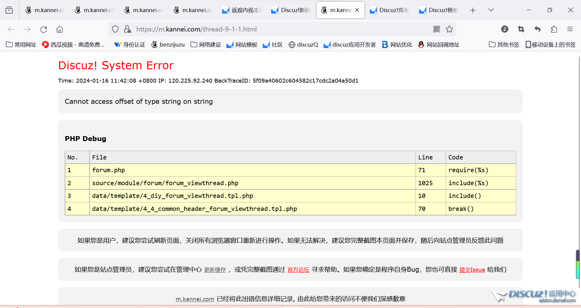Reload the current page
The height and width of the screenshot is (308, 581).
[x=44, y=29]
